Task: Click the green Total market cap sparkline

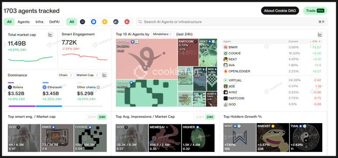Action: click(31, 59)
